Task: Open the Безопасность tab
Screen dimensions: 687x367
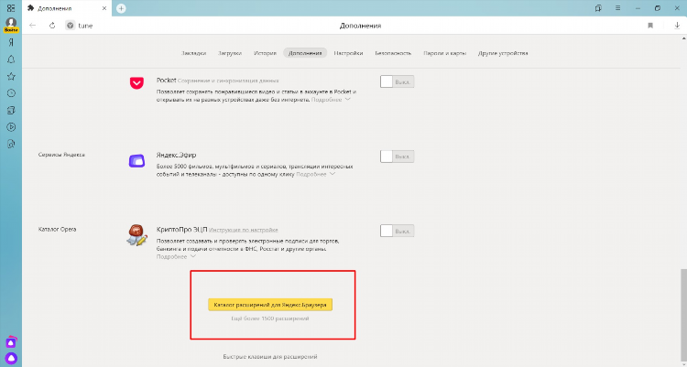Action: tap(393, 53)
